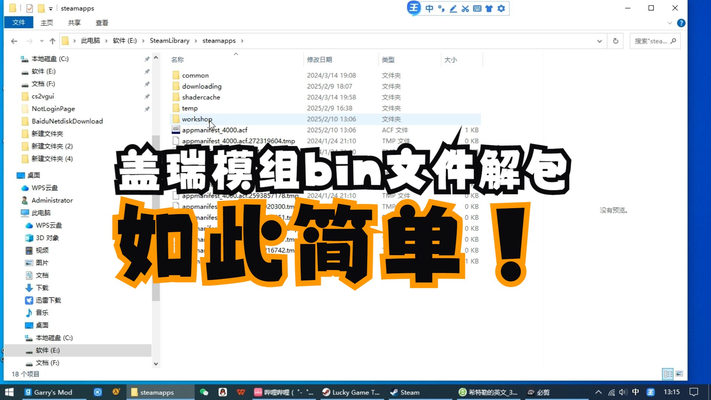The height and width of the screenshot is (400, 711).
Task: Open the cs2vgui folder in sidebar
Action: pos(43,96)
